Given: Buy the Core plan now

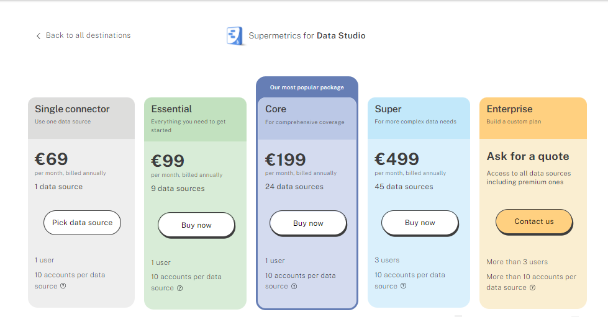Looking at the screenshot, I should [x=308, y=223].
